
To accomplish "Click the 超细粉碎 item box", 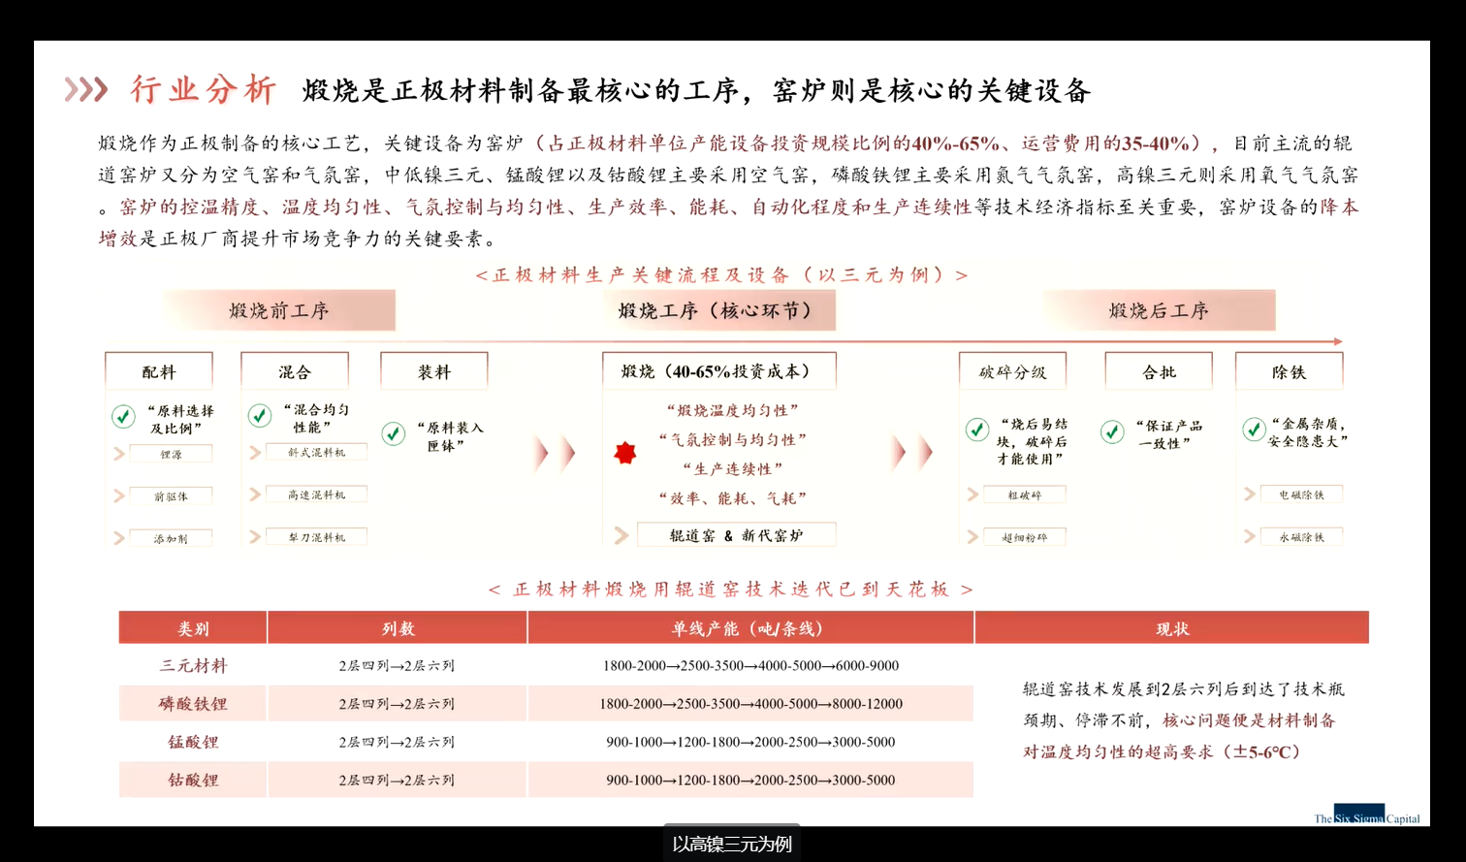I will tap(1025, 536).
